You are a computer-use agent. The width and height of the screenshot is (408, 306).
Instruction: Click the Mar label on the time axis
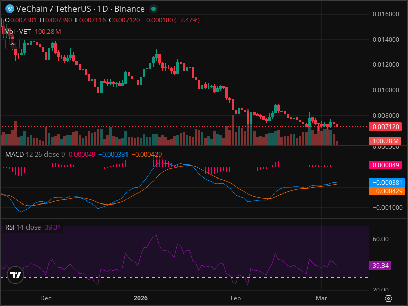[321, 298]
